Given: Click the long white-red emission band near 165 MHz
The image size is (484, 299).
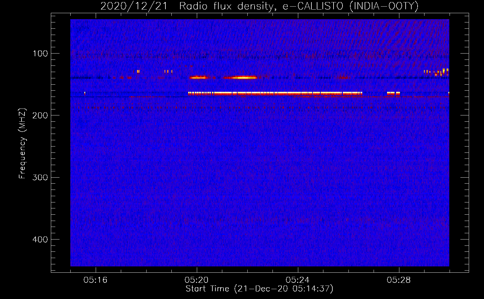Looking at the screenshot, I should point(275,93).
